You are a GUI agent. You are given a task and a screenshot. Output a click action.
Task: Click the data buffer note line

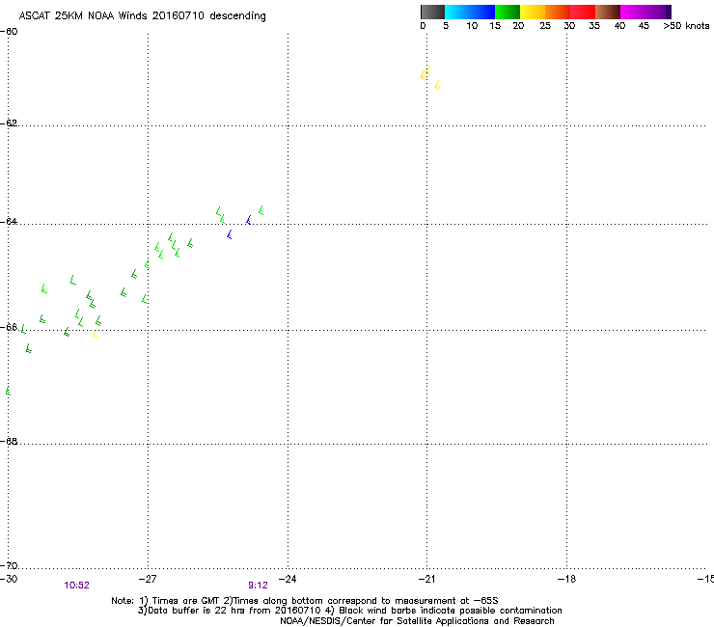[349, 611]
